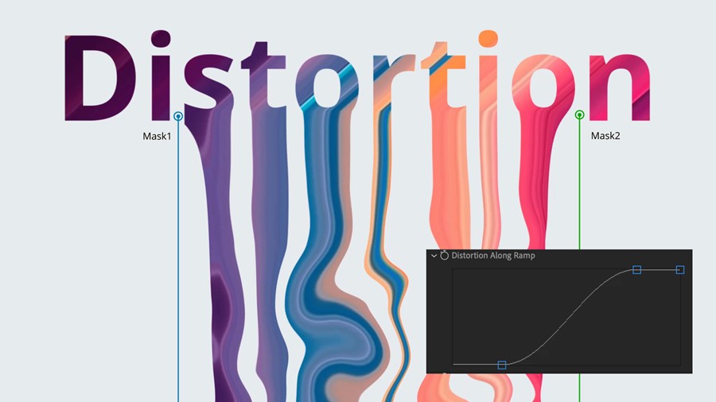Viewport: 716px width, 402px height.
Task: Click the flat curve segment between top points
Action: 659,270
